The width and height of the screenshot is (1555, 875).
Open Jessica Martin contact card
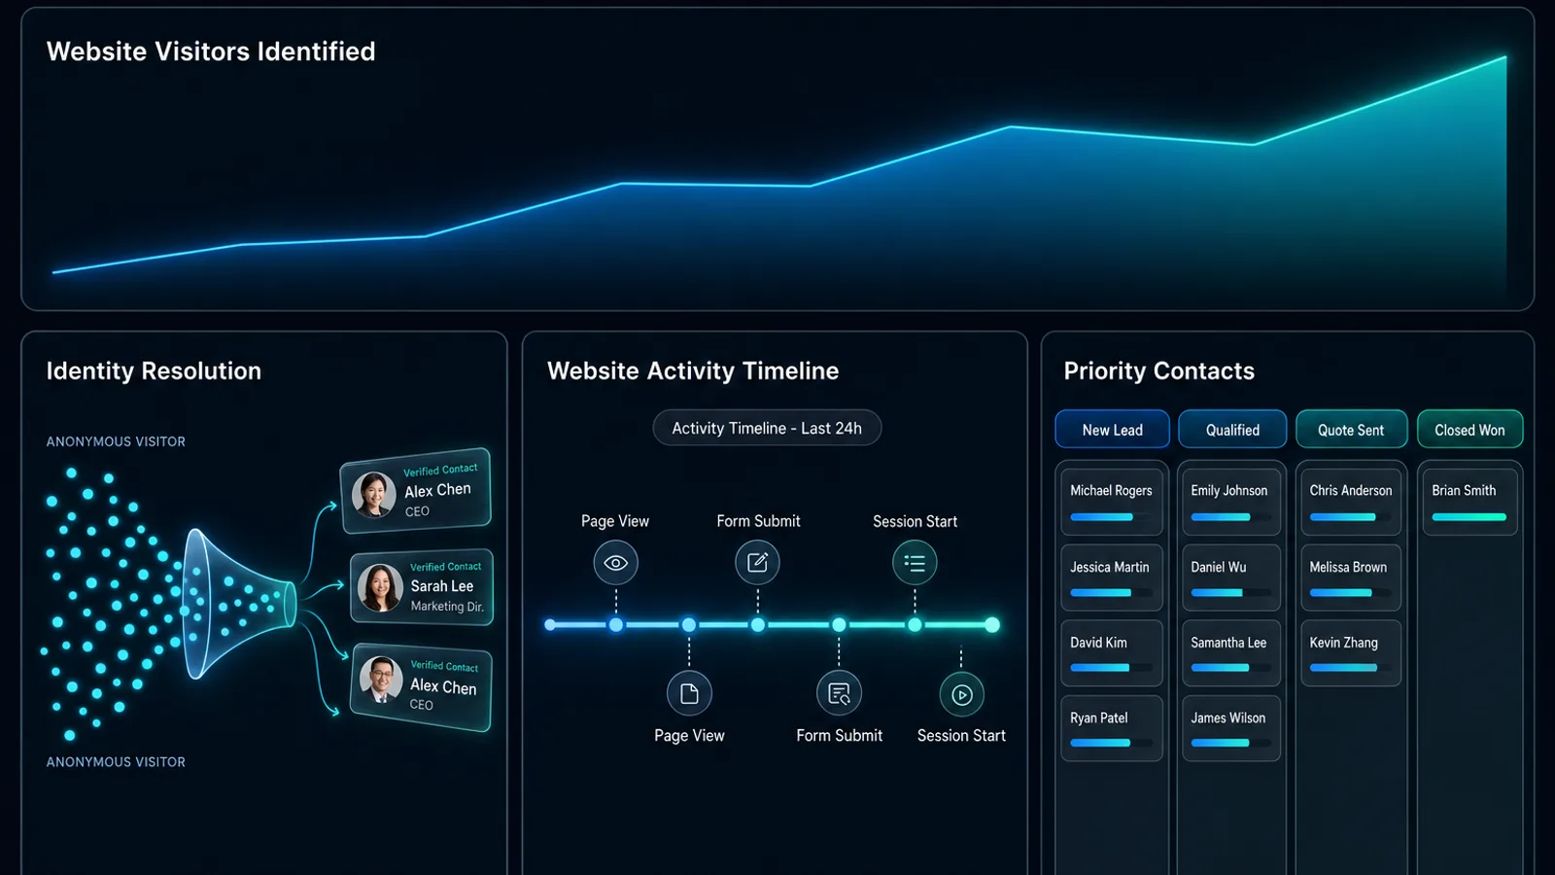1112,577
